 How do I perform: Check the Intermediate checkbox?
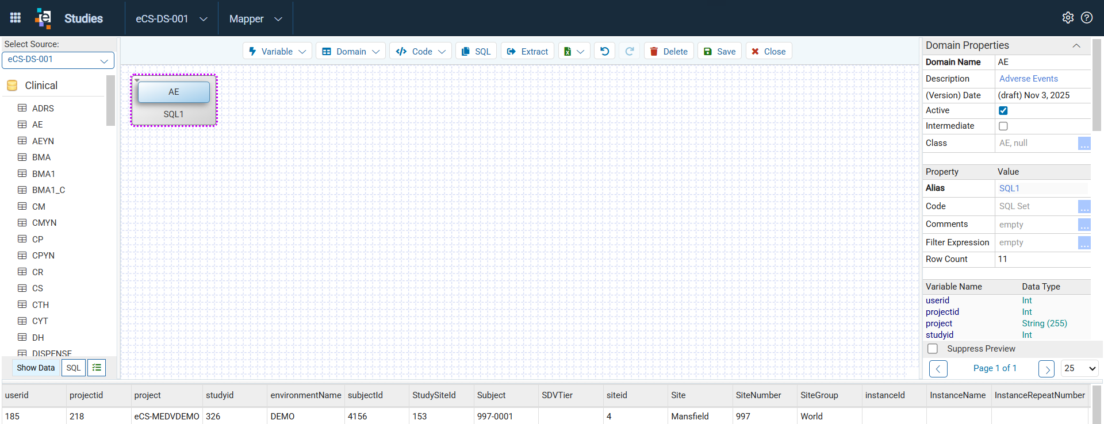click(x=1003, y=126)
